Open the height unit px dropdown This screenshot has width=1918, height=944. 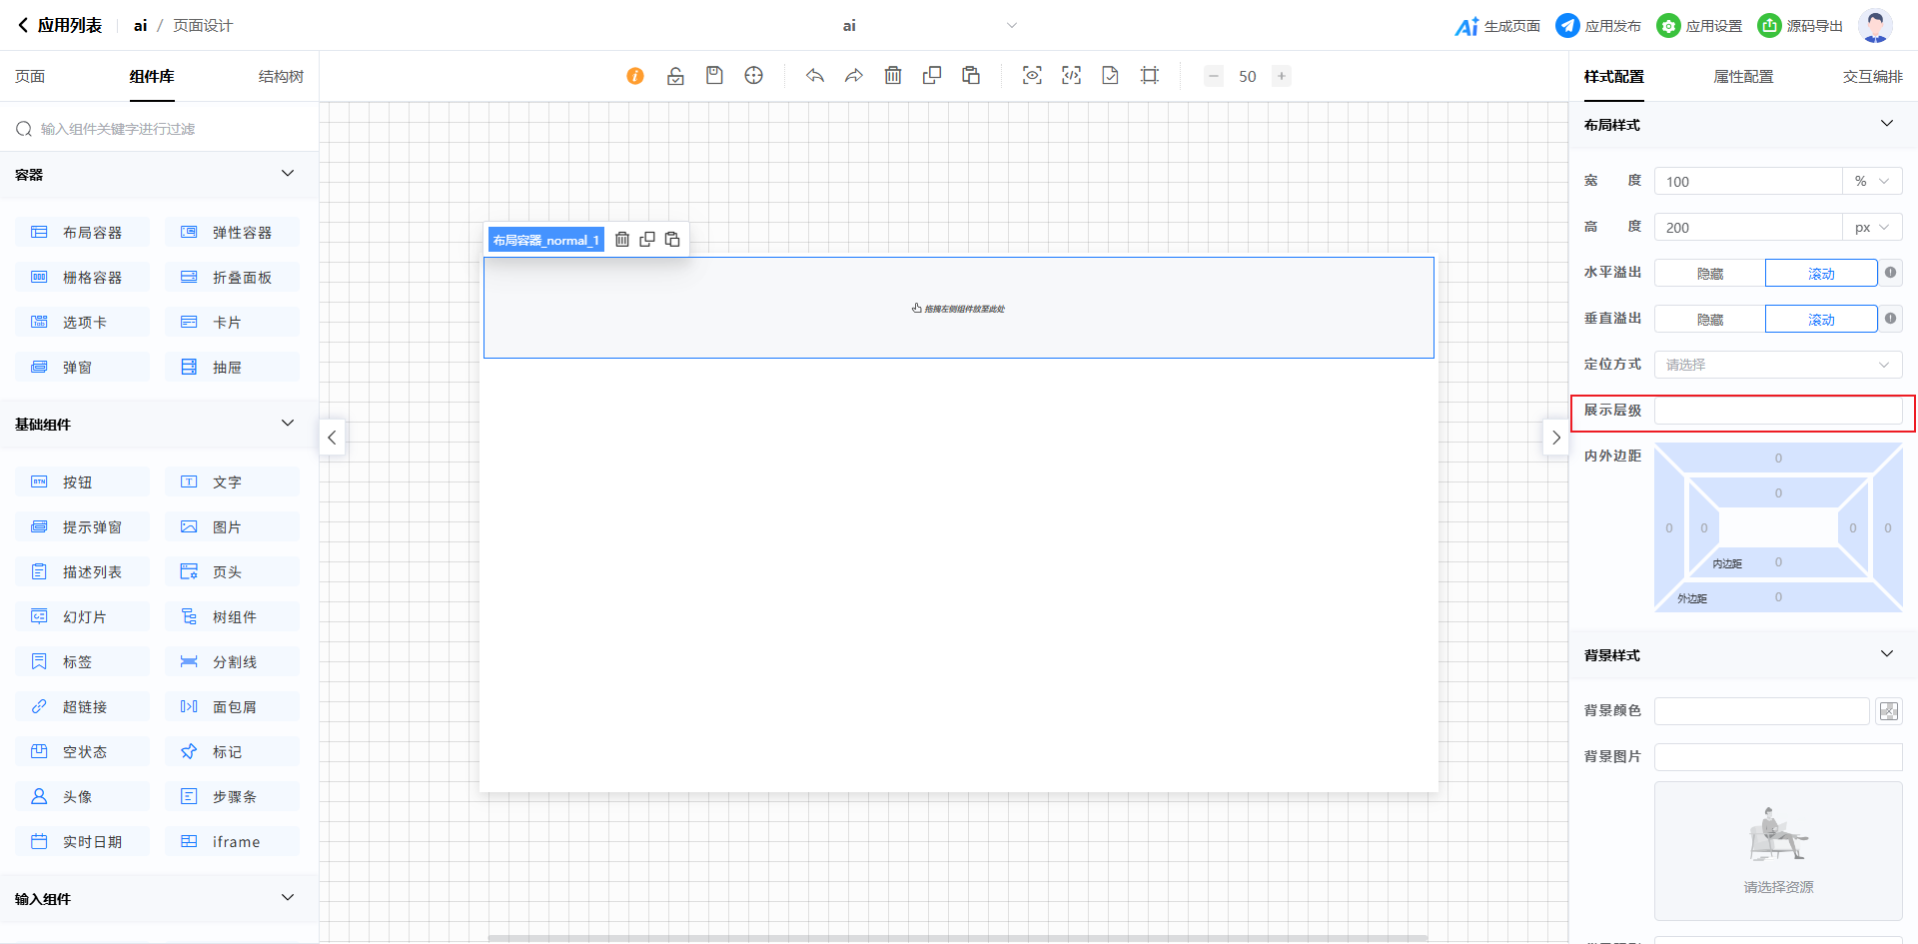tap(1871, 228)
